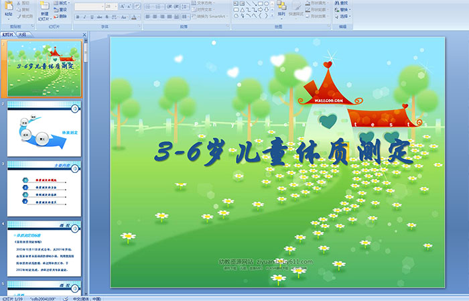The height and width of the screenshot is (301, 469).
Task: Open the Paragraph group dialog launcher
Action: 228,26
